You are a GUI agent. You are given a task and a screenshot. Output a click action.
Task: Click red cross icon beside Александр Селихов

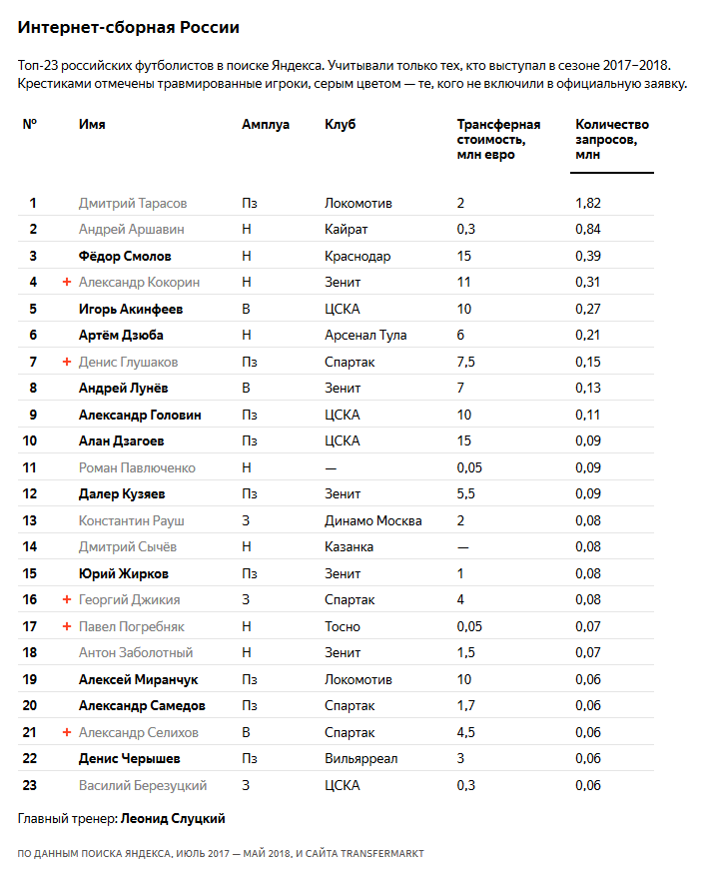[x=66, y=732]
